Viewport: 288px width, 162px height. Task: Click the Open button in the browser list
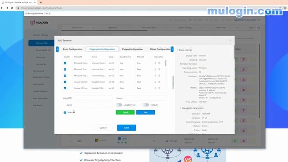[x=123, y=139]
